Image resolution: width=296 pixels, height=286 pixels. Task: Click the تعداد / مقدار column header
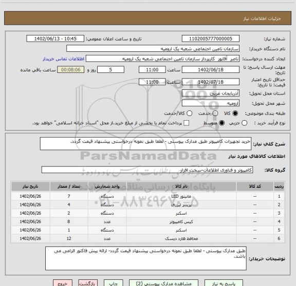(x=69, y=186)
